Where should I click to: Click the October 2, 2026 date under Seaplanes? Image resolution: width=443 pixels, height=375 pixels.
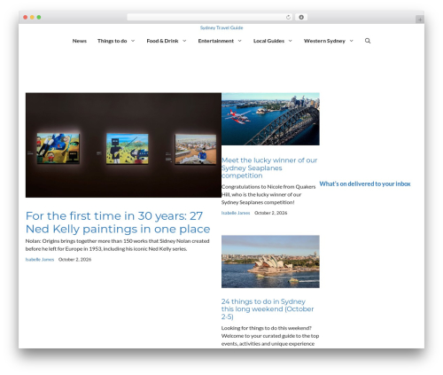271,213
